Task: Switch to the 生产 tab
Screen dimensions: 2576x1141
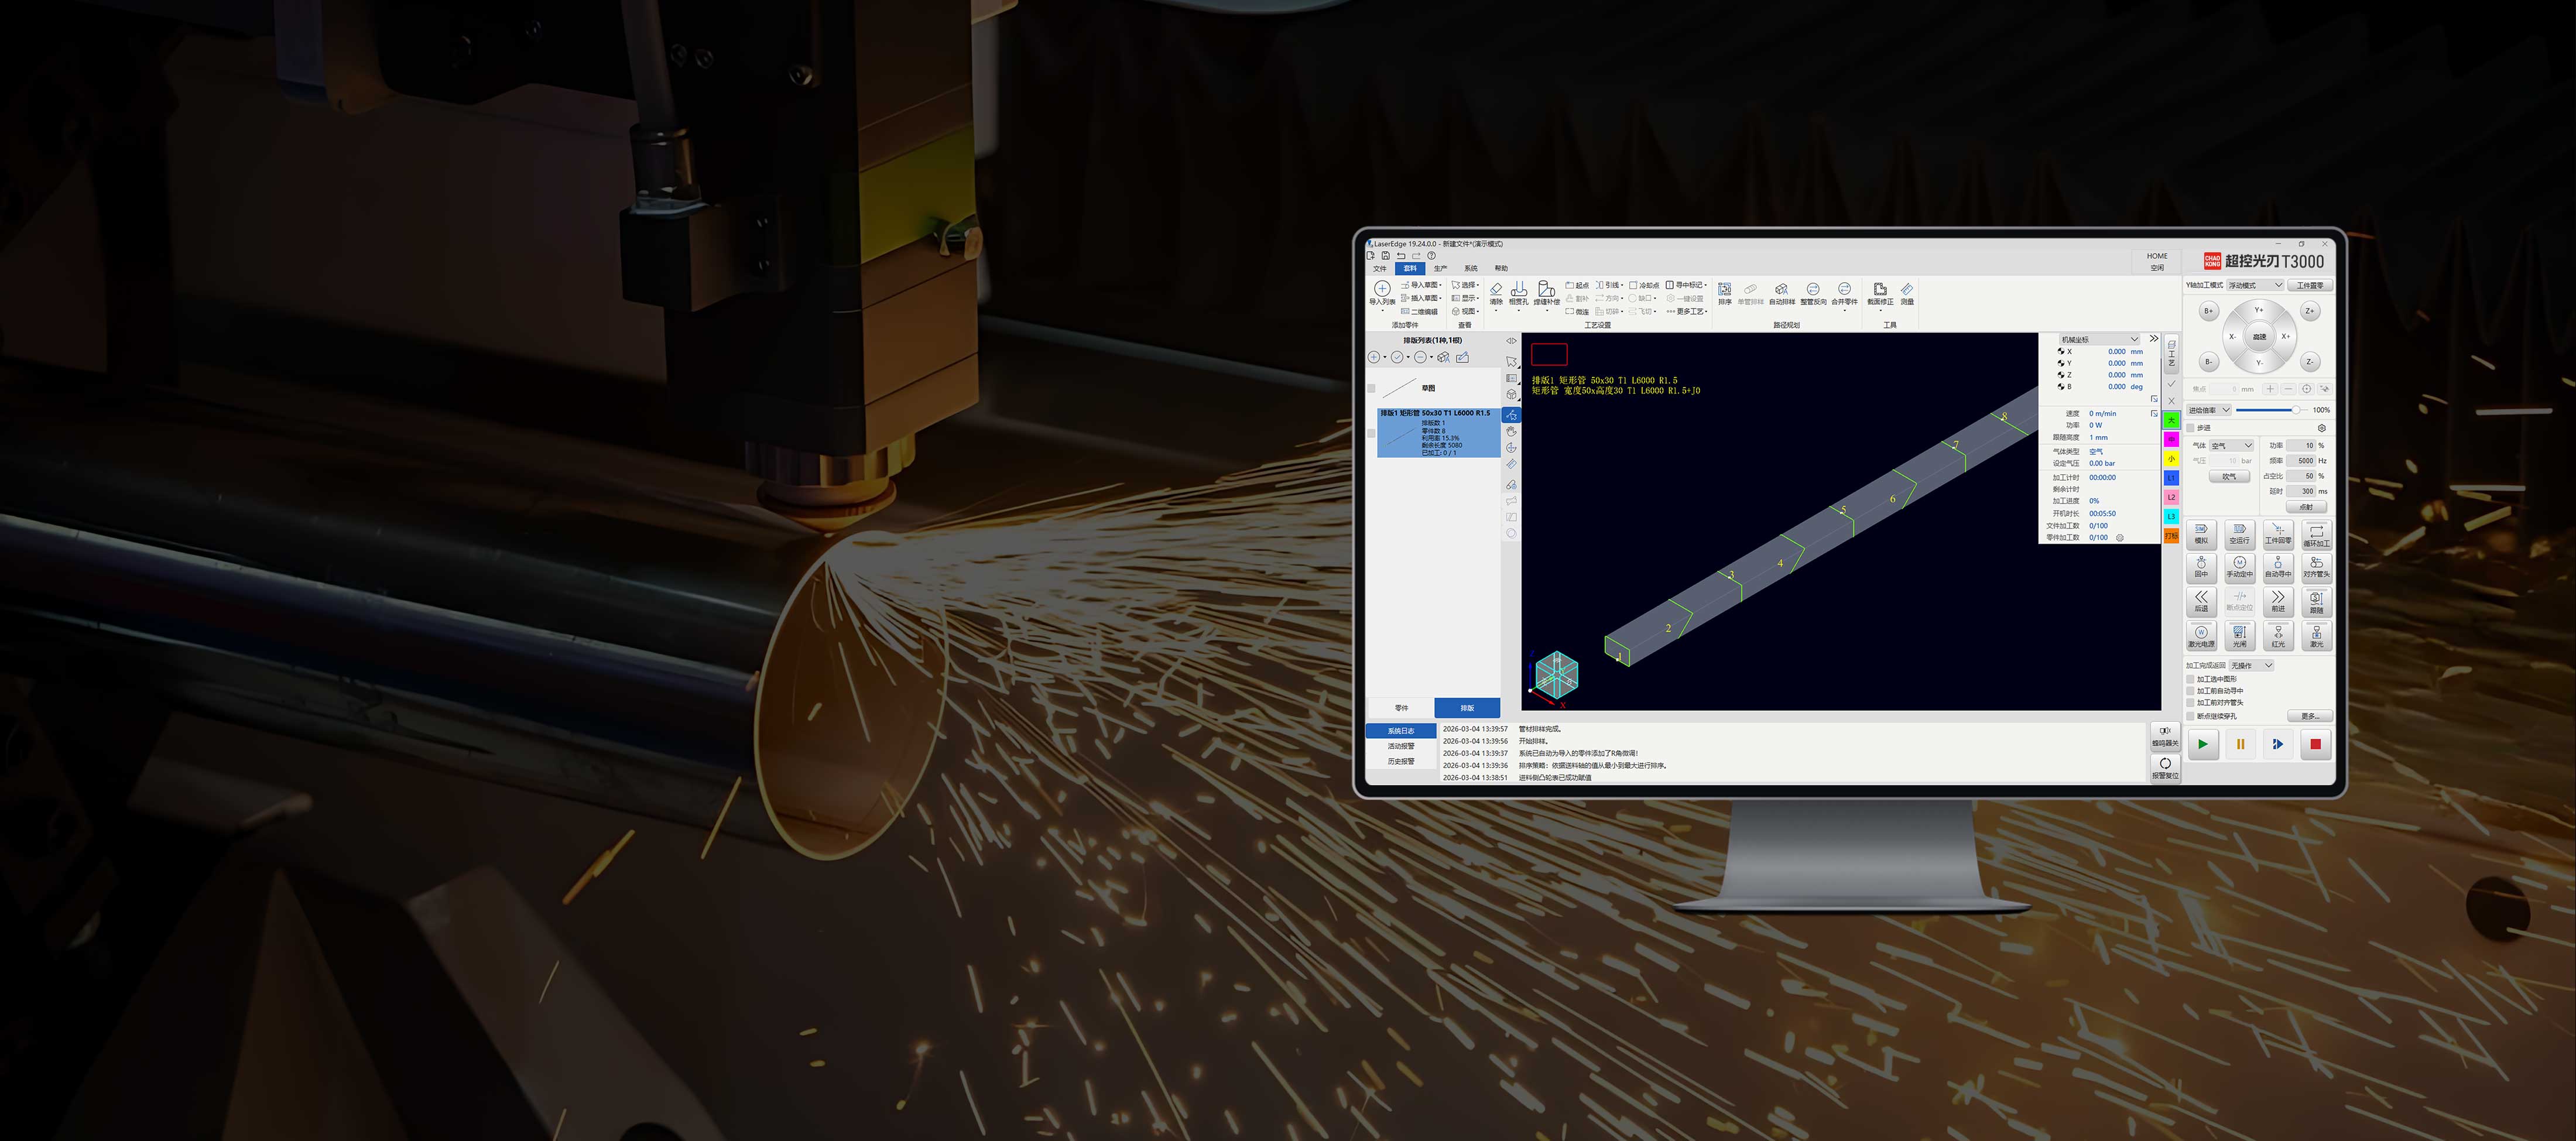Action: (1440, 268)
